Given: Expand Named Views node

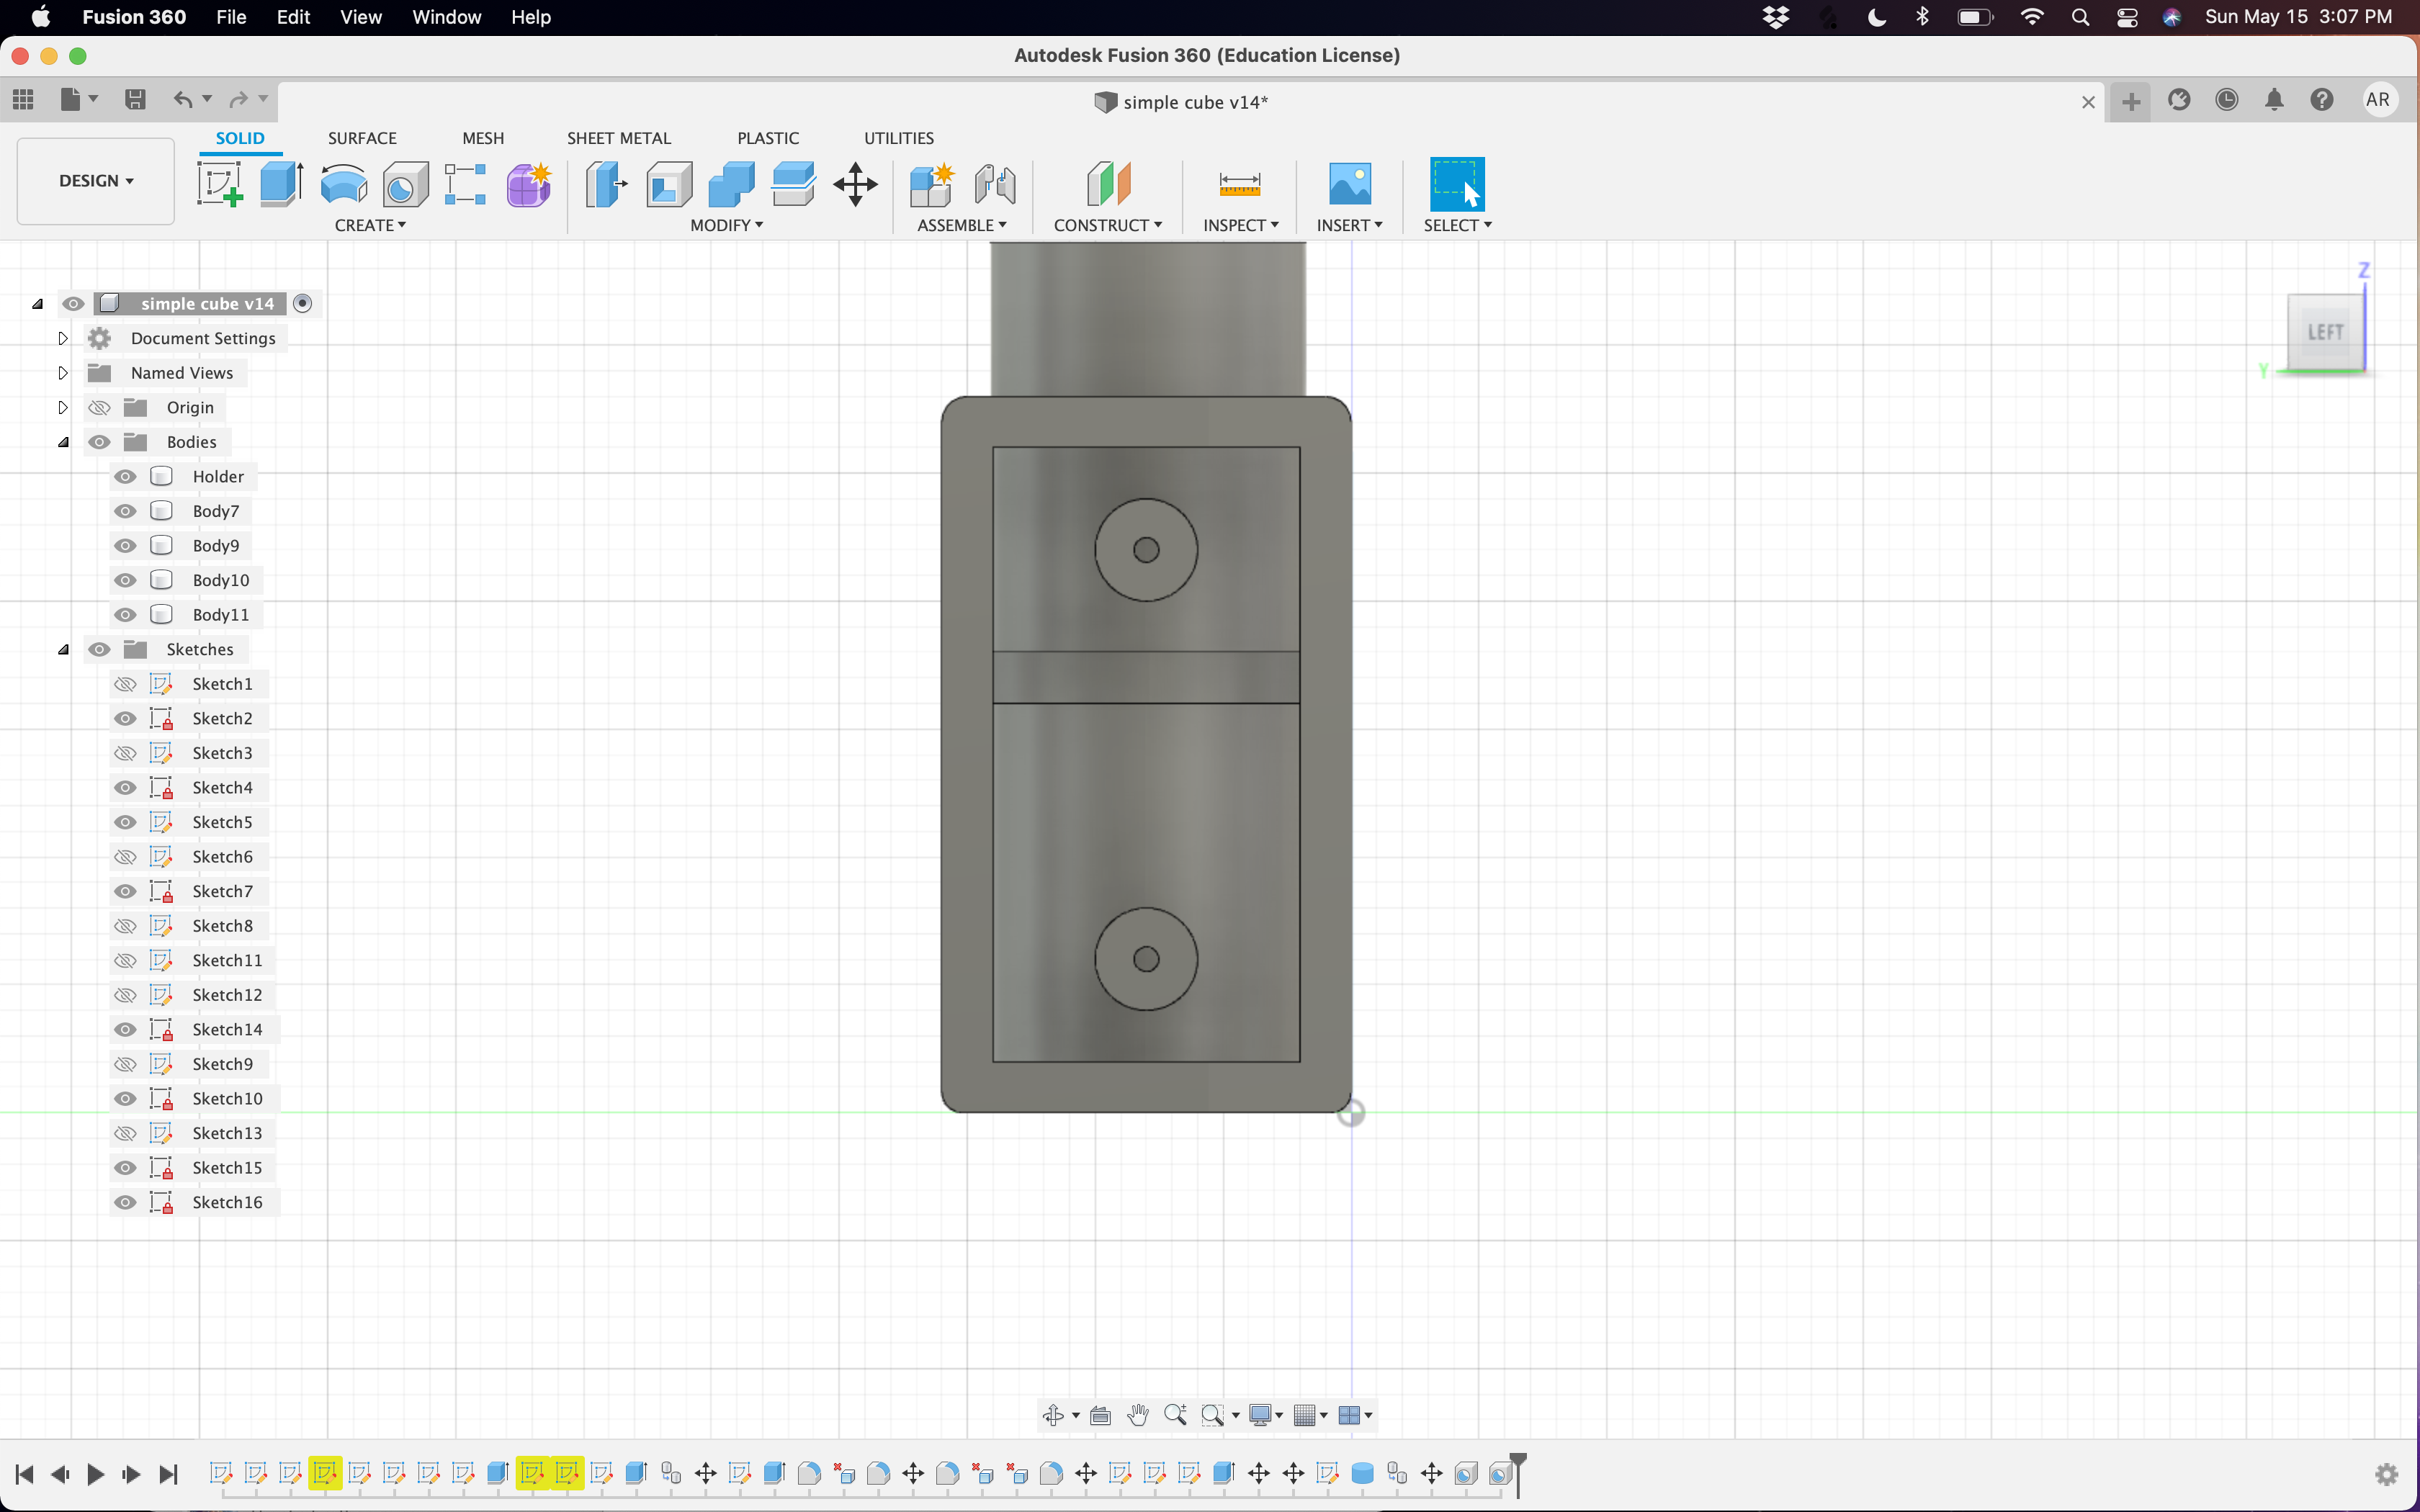Looking at the screenshot, I should coord(62,373).
